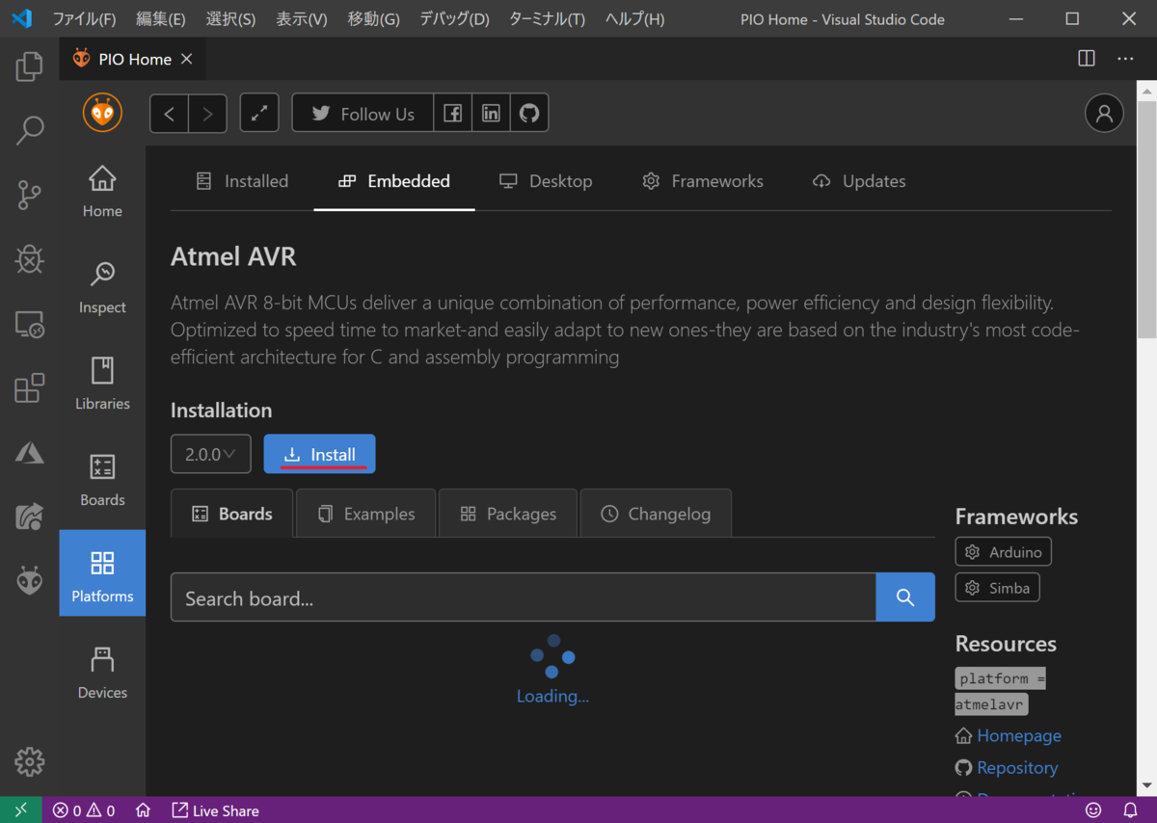
Task: Click the Facebook icon beside Follow Us
Action: [x=452, y=114]
